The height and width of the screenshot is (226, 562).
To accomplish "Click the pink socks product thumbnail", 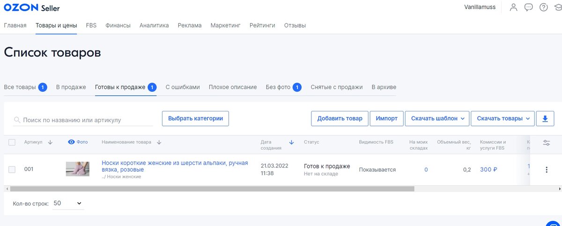I will click(77, 169).
